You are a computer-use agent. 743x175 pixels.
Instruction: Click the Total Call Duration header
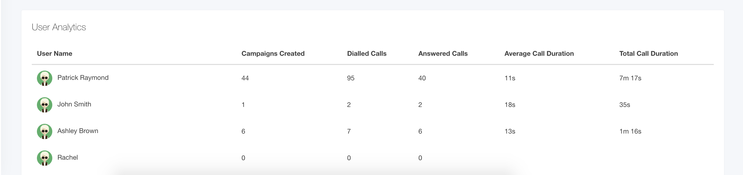tap(648, 53)
